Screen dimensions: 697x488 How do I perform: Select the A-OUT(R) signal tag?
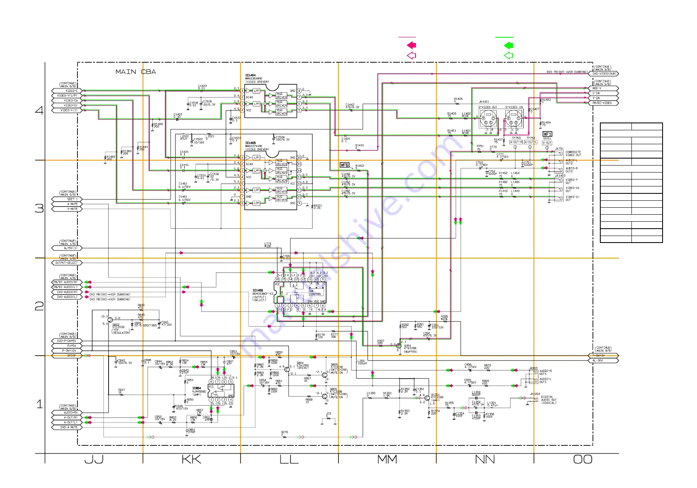click(67, 418)
